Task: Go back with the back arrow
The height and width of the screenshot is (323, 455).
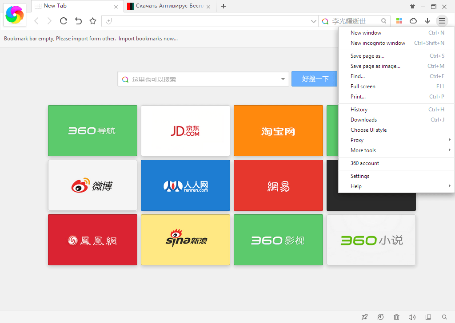Action: pyautogui.click(x=36, y=21)
